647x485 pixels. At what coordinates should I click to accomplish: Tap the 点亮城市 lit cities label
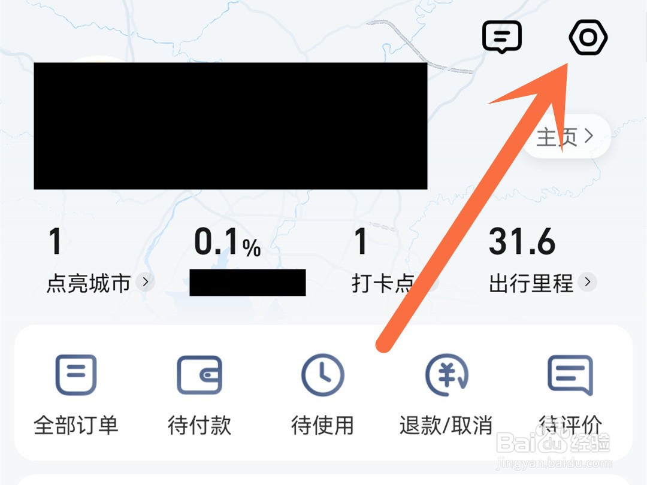pyautogui.click(x=89, y=284)
